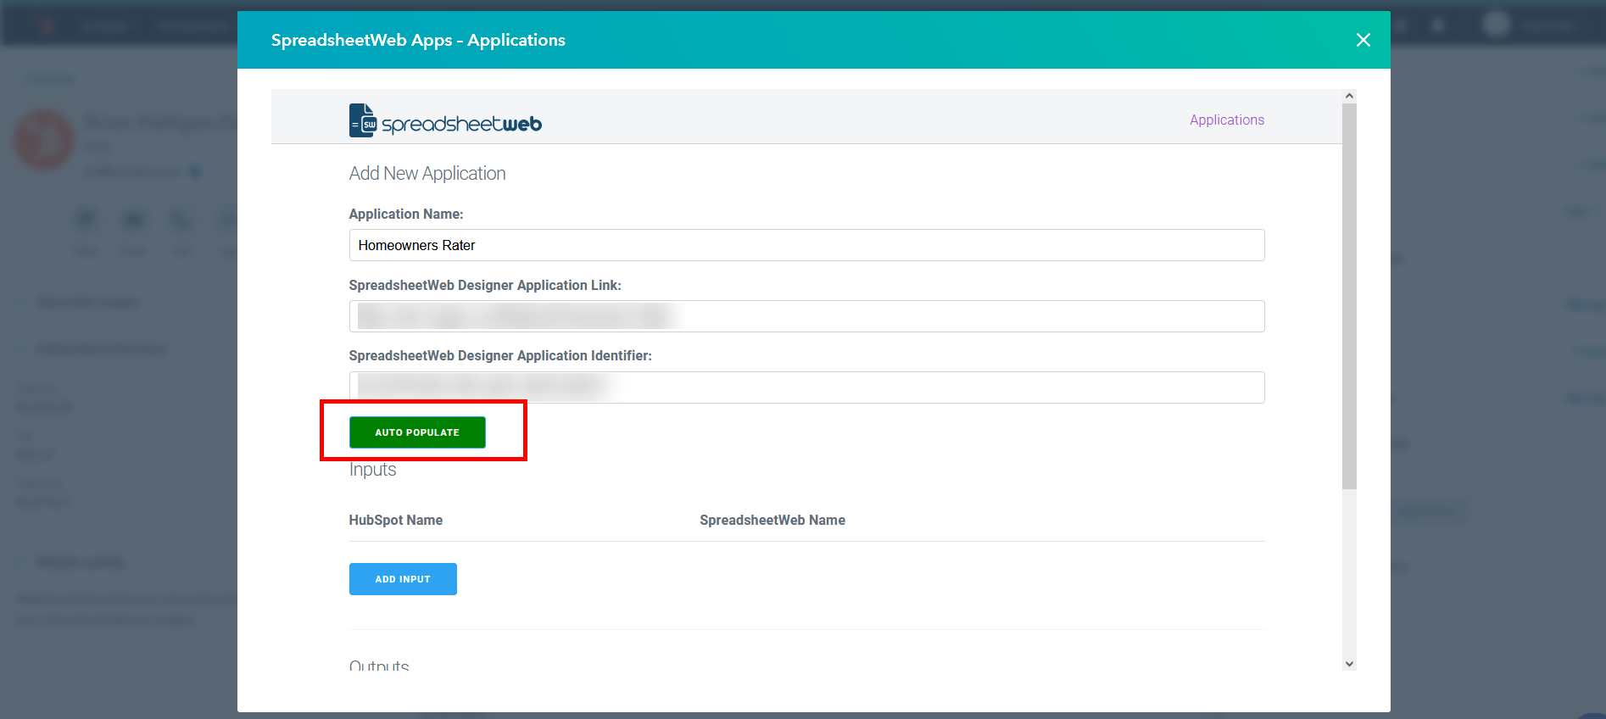Screen dimensions: 1606x719
Task: Click the scrollbar down arrow
Action: (1349, 664)
